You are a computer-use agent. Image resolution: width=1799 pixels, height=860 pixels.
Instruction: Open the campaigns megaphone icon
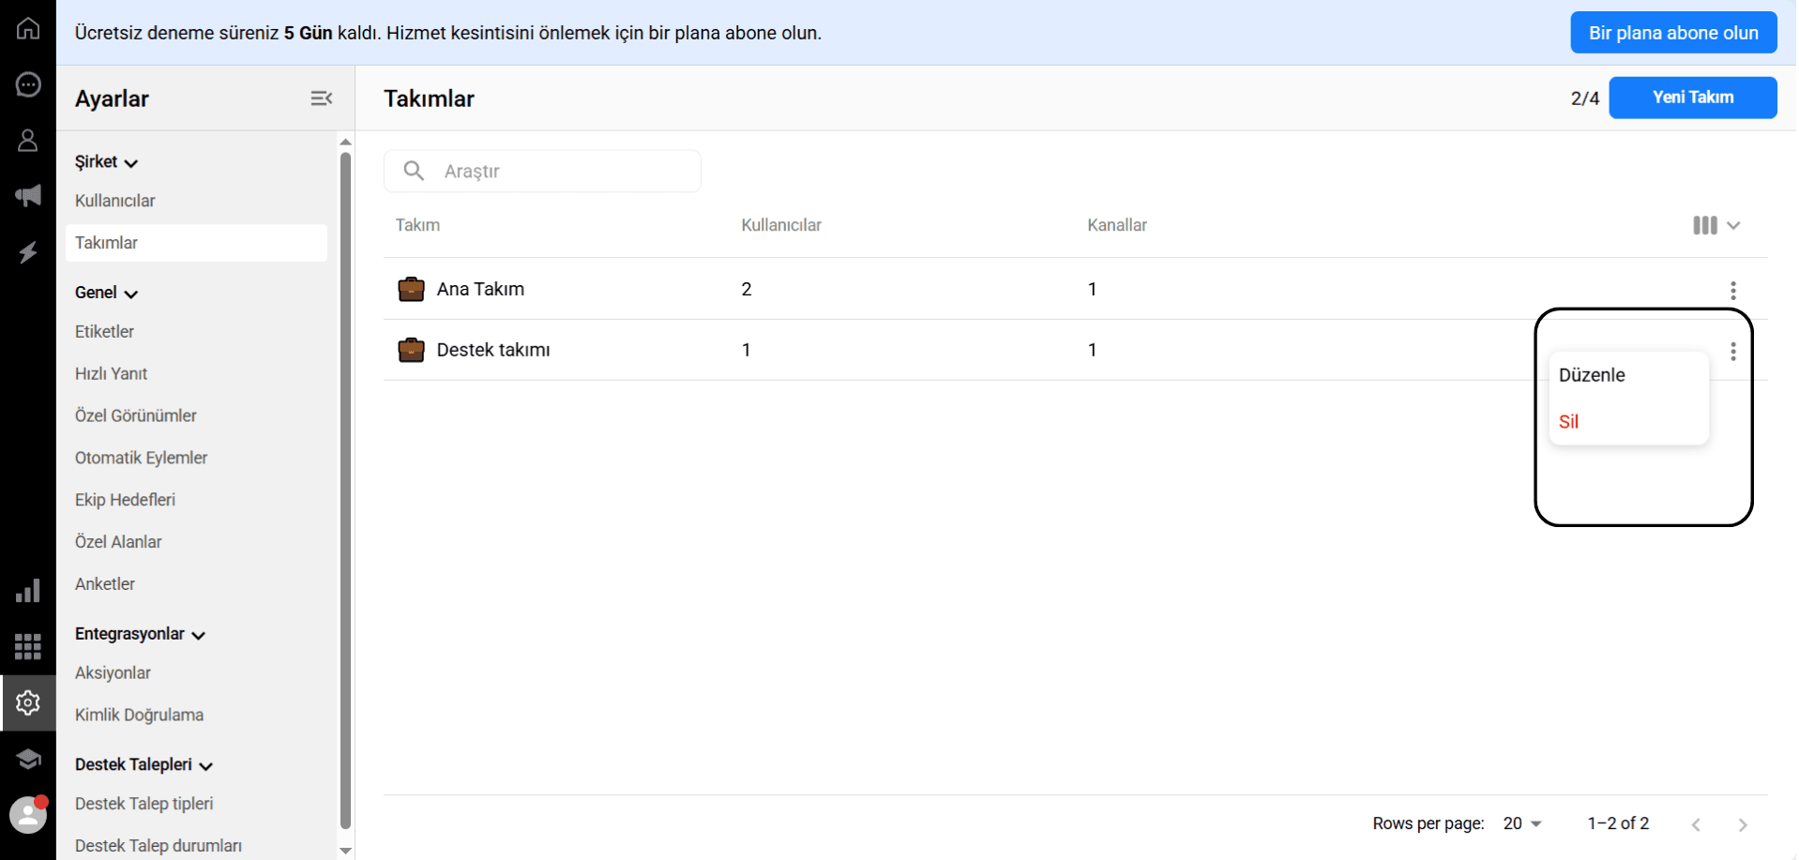28,195
